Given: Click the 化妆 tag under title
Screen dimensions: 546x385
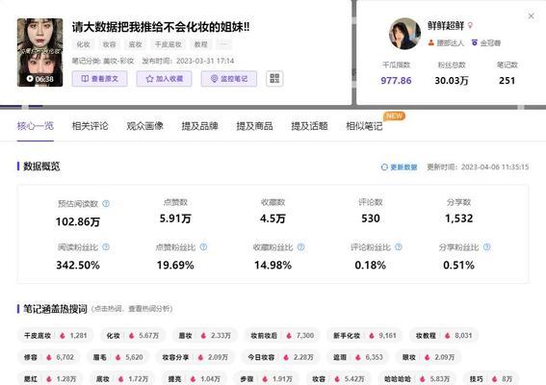Looking at the screenshot, I should click(x=83, y=44).
